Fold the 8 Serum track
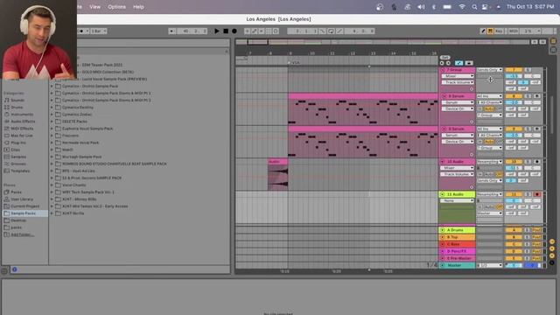 [444, 96]
